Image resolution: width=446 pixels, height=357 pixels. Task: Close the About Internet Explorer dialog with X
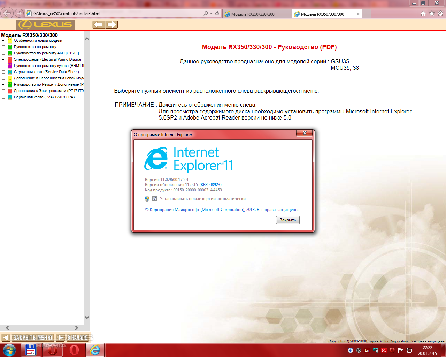305,133
